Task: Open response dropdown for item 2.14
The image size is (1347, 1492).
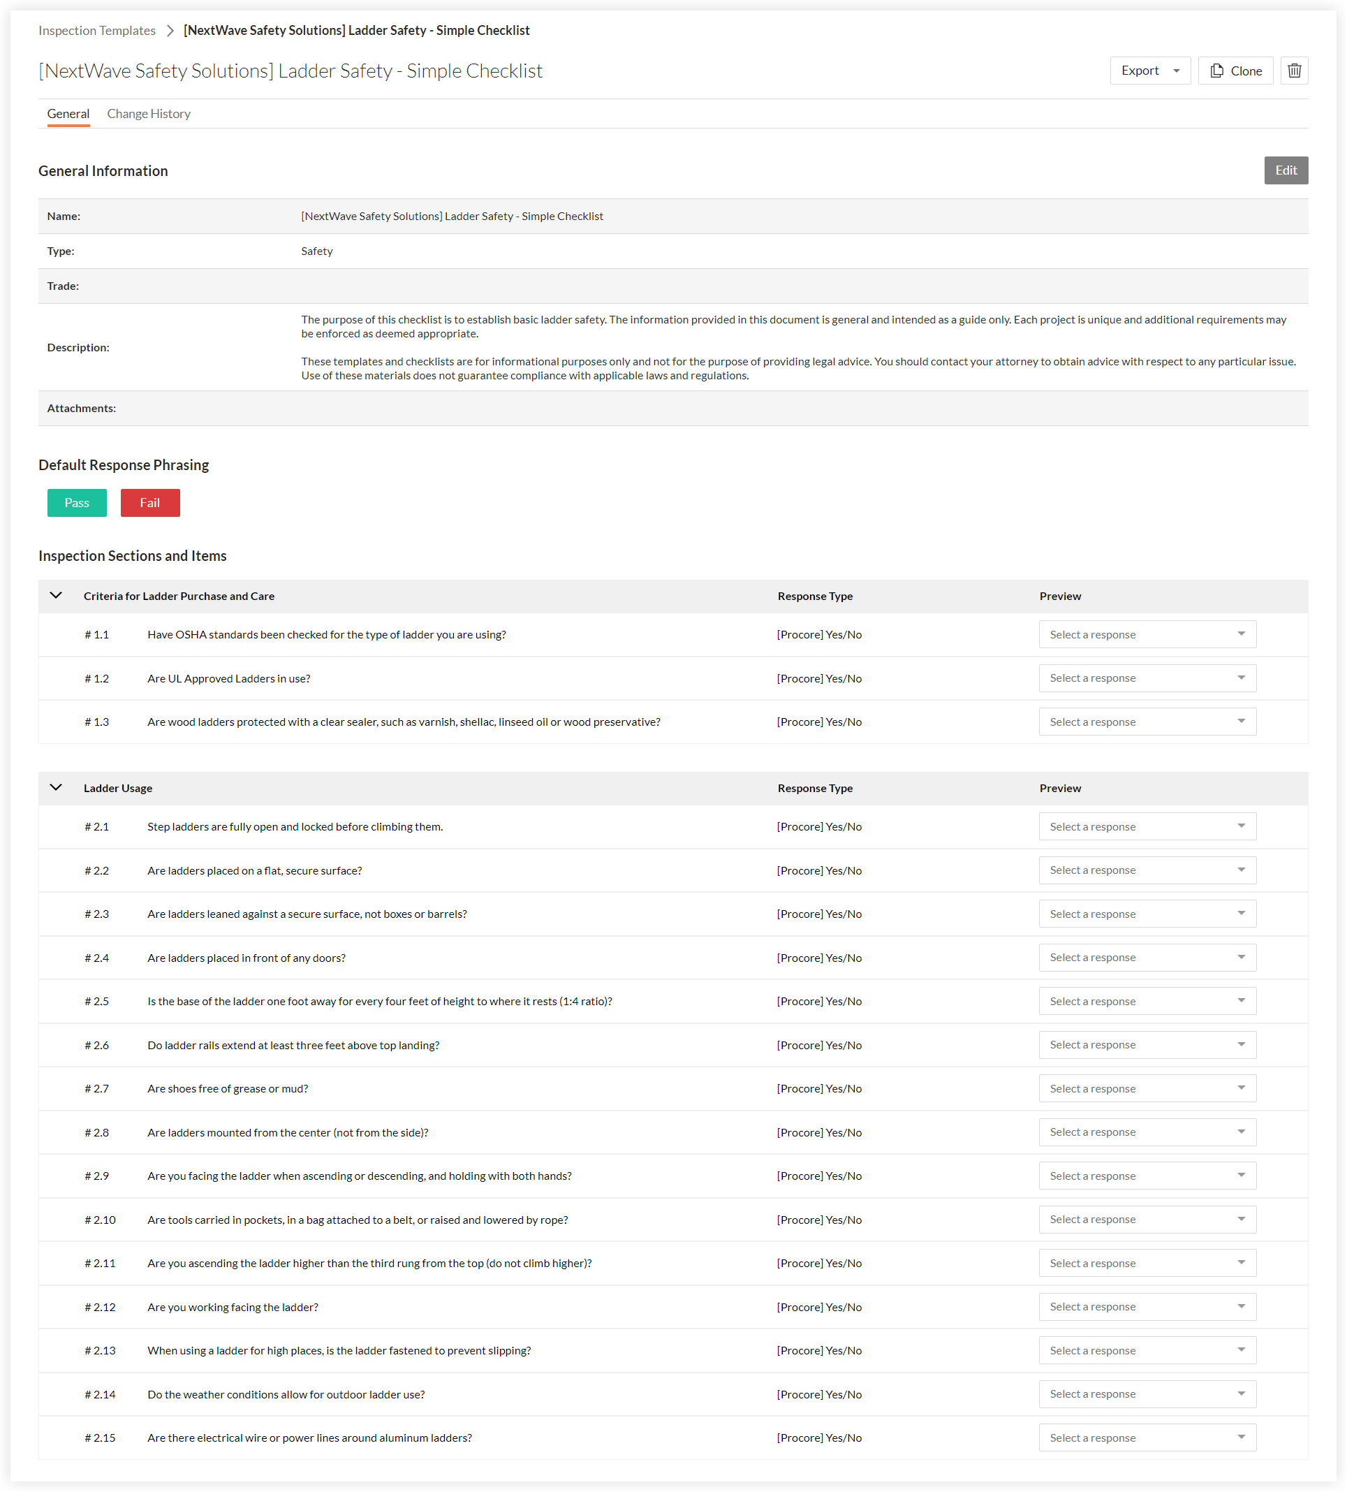Action: tap(1147, 1394)
